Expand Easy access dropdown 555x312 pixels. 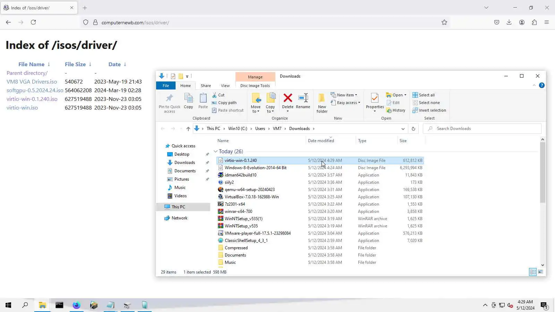(x=345, y=103)
